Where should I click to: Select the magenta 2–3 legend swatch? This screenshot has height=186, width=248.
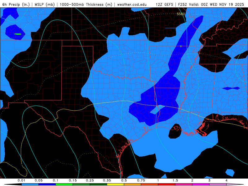[201, 184]
